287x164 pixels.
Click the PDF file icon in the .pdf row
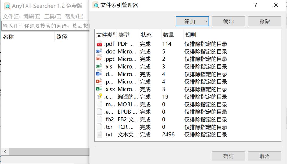(x=99, y=44)
